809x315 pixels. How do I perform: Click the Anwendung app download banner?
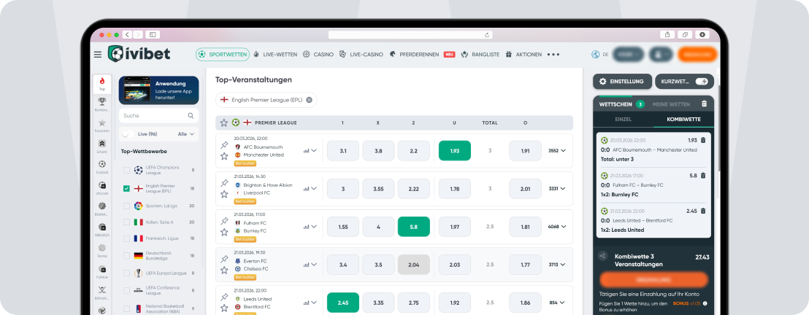pyautogui.click(x=158, y=90)
